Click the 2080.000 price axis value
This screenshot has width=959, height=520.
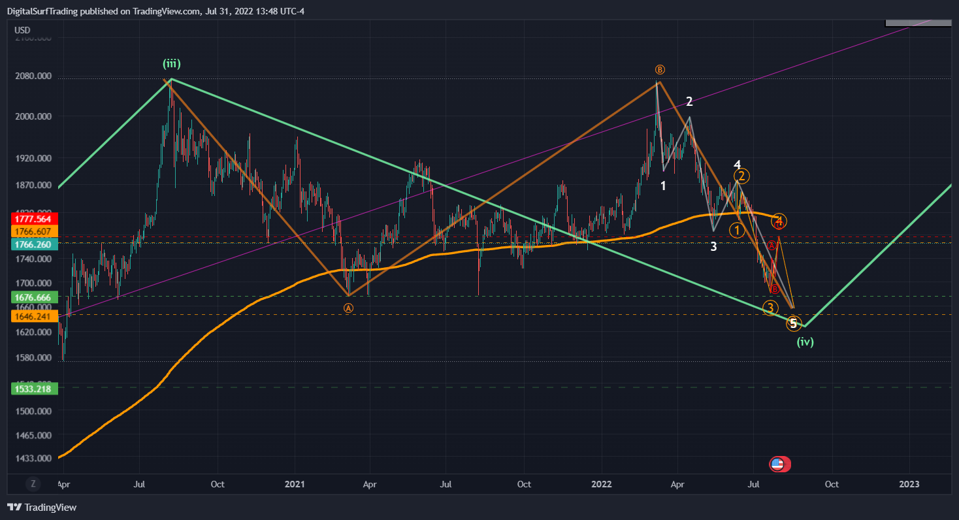pos(33,76)
